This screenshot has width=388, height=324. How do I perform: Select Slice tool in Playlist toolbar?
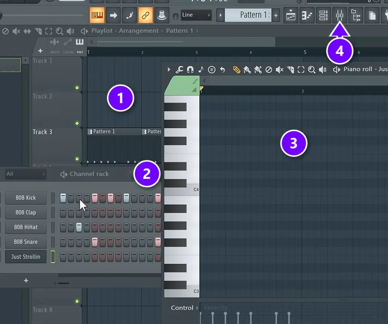coord(38,31)
